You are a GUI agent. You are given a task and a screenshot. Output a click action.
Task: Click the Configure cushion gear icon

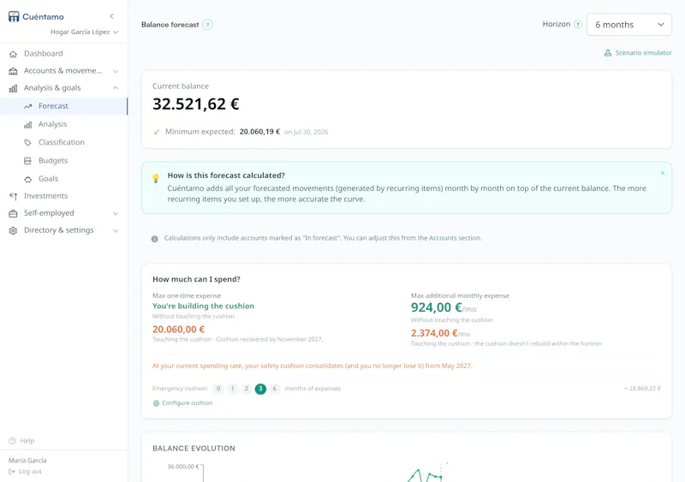(x=156, y=403)
